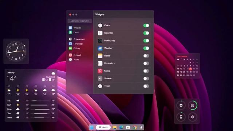Click the disk drive ring in monitoring widget
This screenshot has width=233, height=131.
point(181,117)
